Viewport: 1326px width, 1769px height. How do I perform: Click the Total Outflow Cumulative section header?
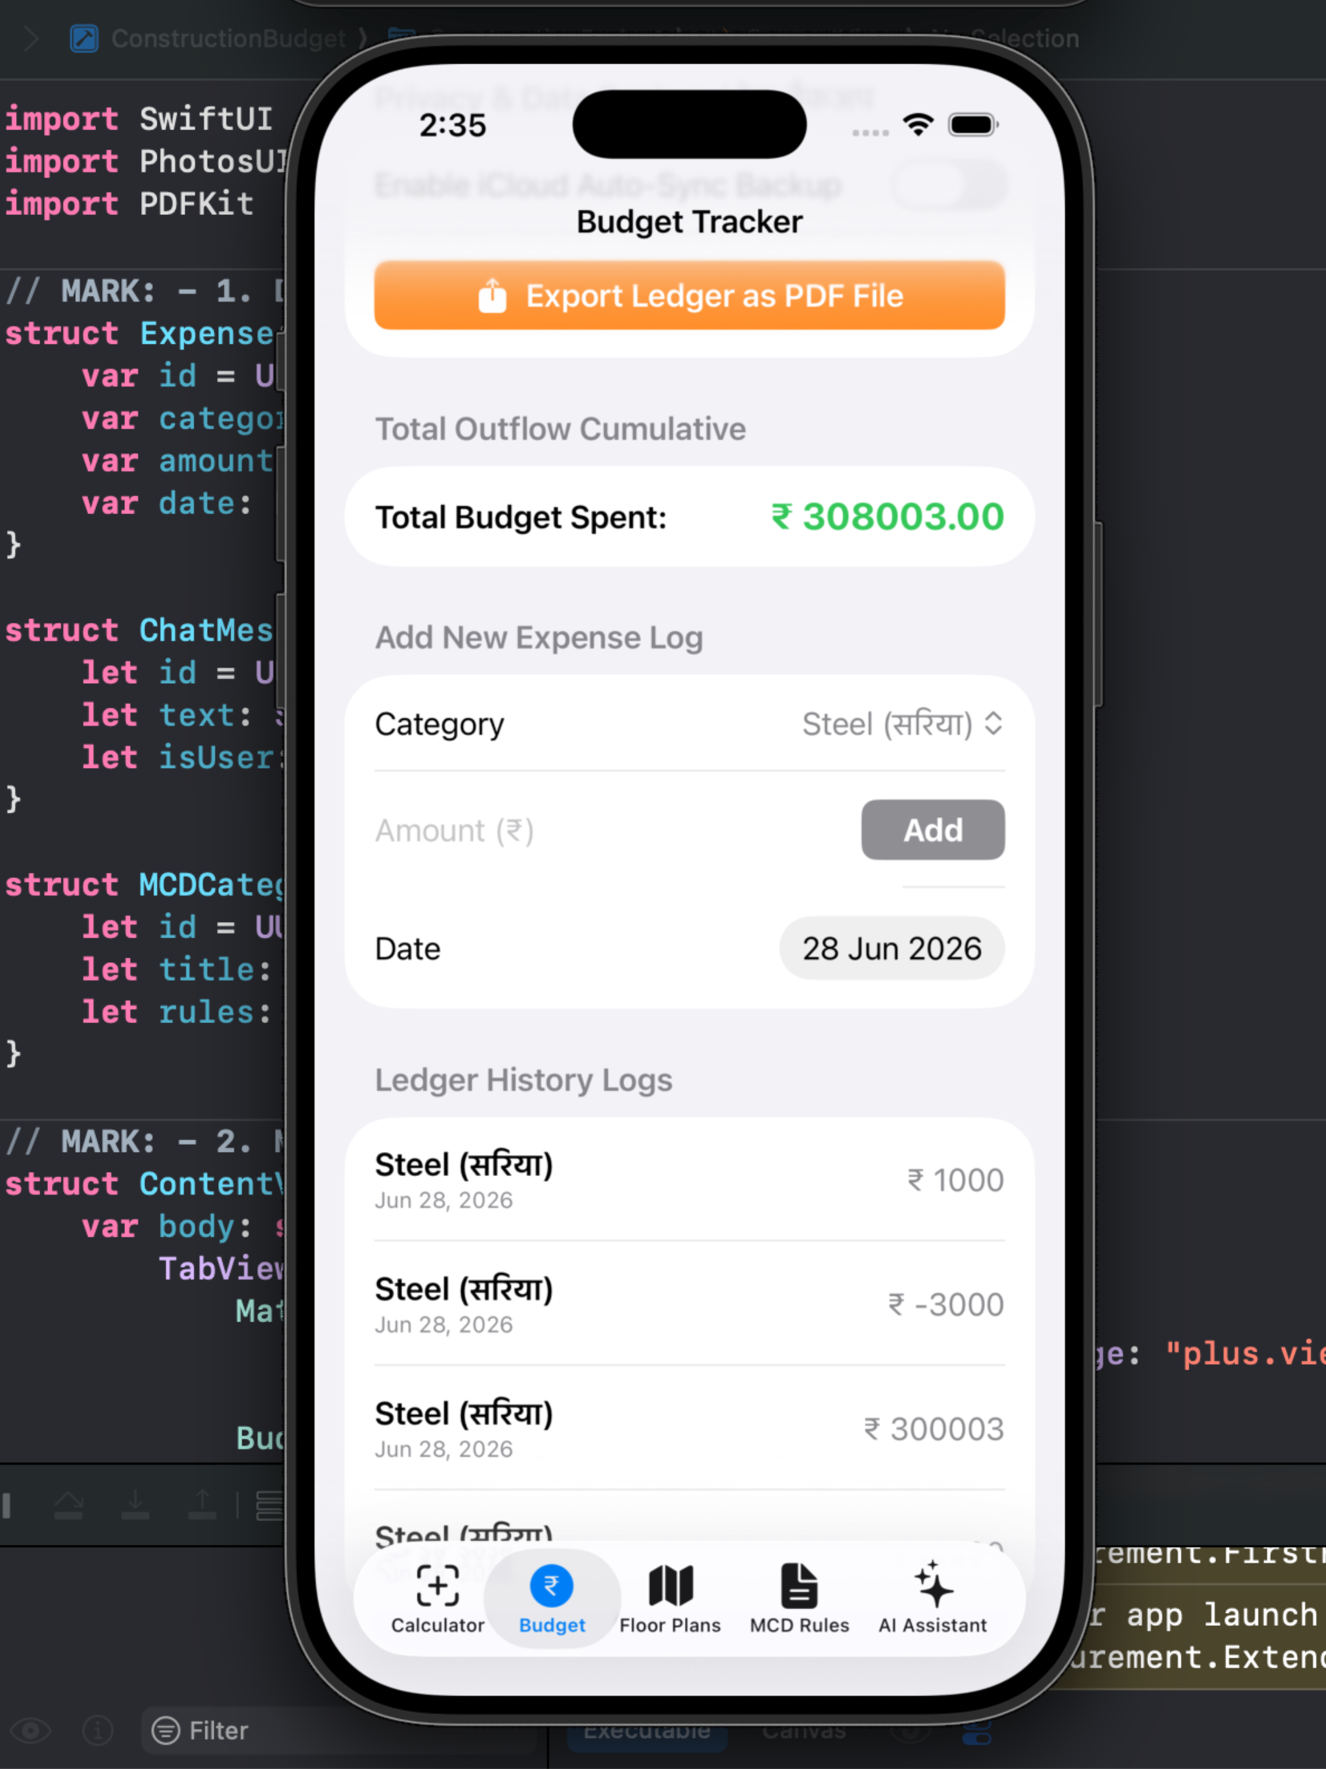tap(560, 429)
